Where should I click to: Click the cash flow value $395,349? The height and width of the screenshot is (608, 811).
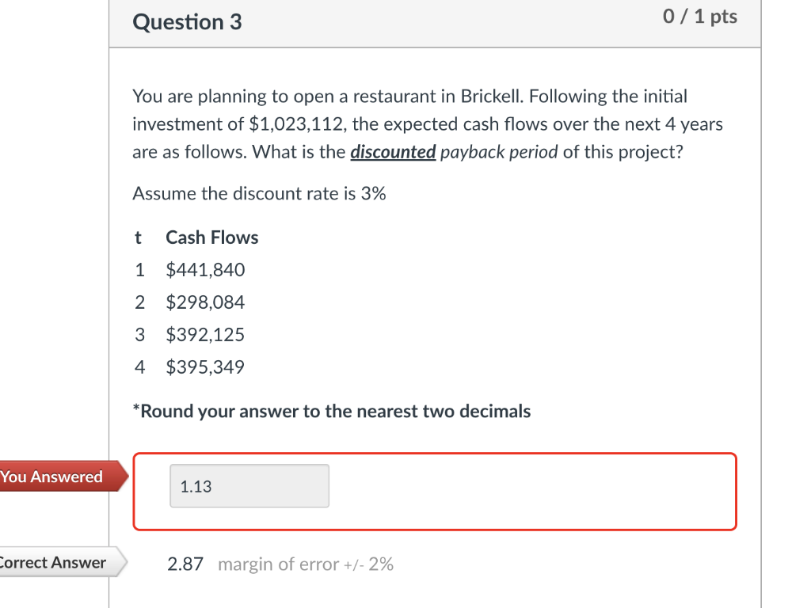pos(205,367)
